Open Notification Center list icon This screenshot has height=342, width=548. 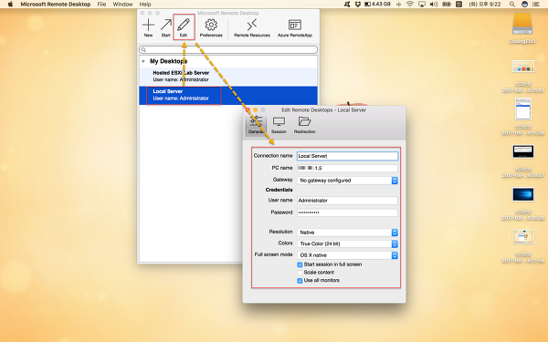coord(535,5)
